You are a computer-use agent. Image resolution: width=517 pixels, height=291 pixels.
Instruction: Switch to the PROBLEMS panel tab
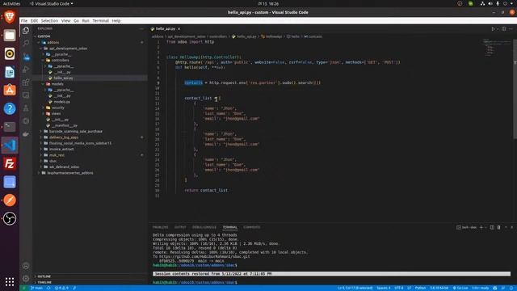coord(160,227)
